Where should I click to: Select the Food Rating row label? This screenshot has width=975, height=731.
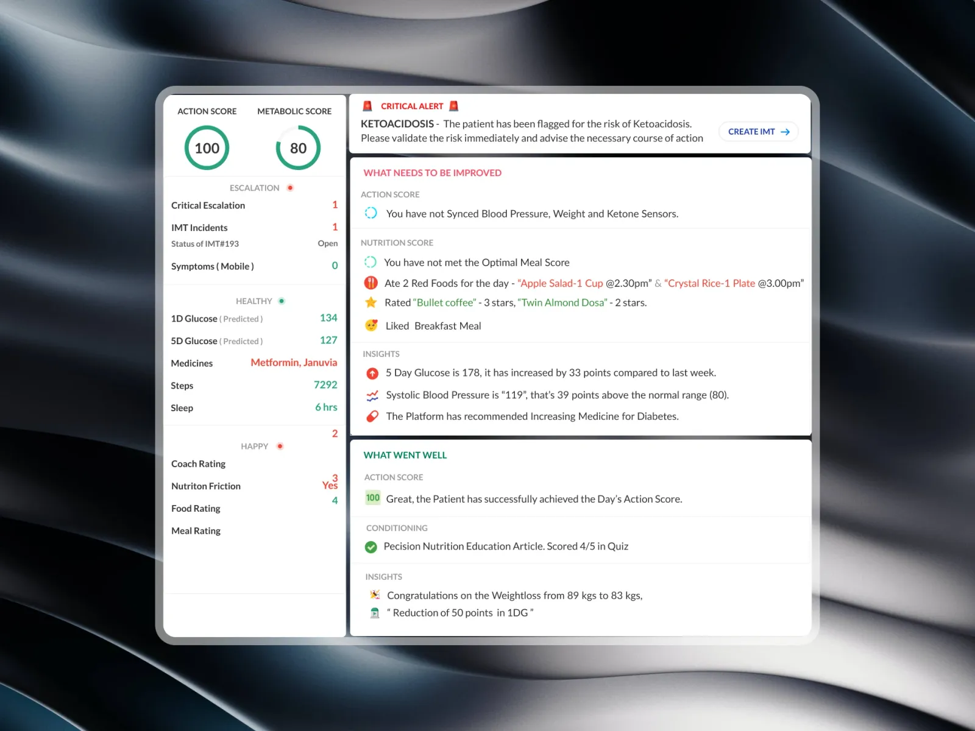tap(196, 509)
